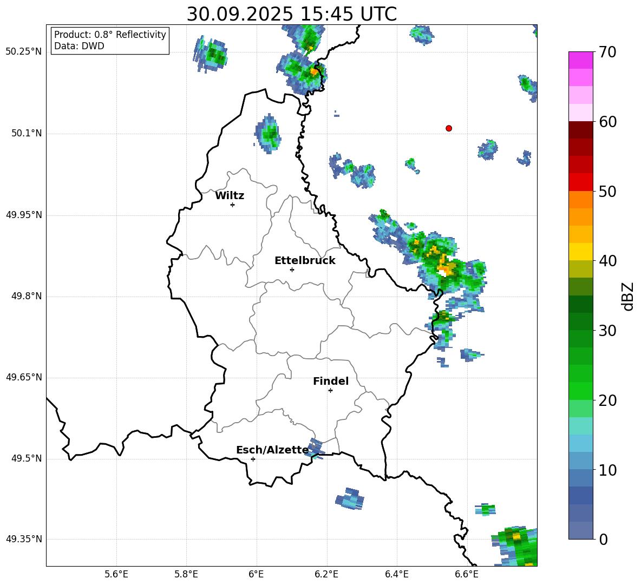Viewport: 641px width, 585px height.
Task: Click the 60 tick label on colorbar
Action: [x=607, y=122]
